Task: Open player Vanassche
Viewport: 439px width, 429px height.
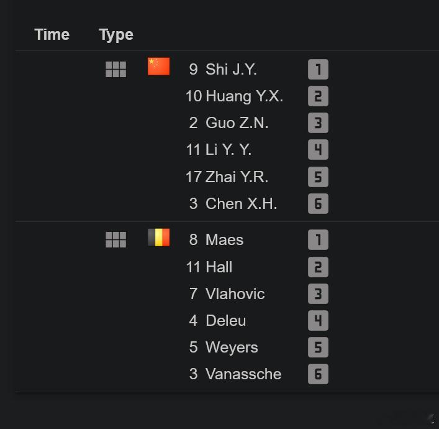Action: [243, 374]
